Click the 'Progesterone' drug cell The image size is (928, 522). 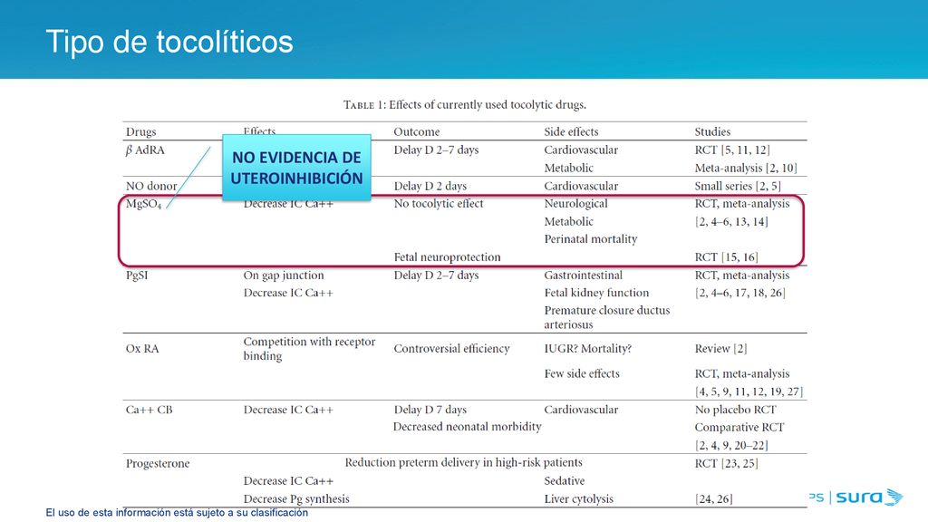point(158,463)
